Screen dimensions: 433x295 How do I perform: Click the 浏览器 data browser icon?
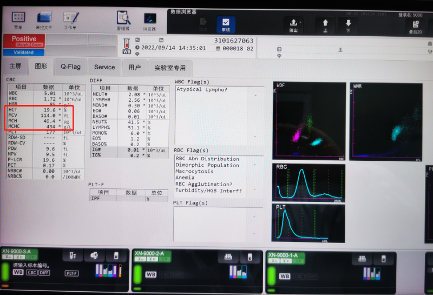(149, 20)
